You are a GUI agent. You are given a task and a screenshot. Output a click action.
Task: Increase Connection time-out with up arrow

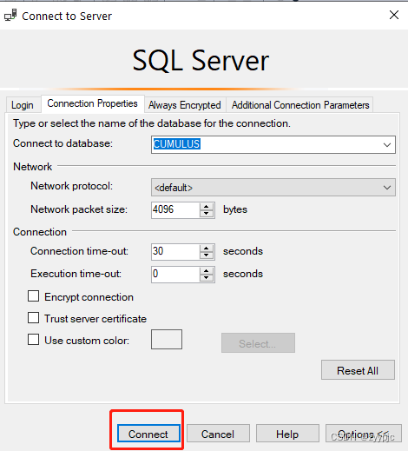[x=207, y=249]
